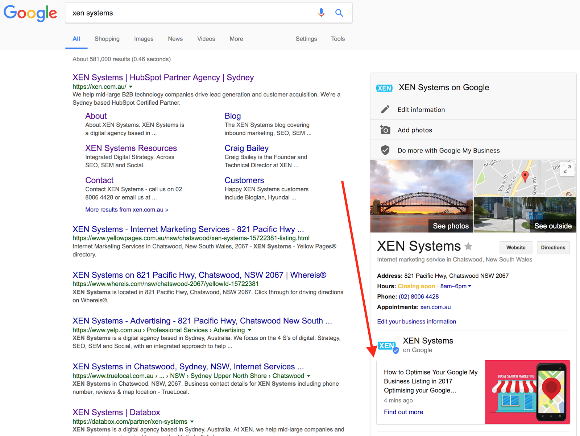Click the camera Add photos icon
Screen dimensions: 580x436
coord(385,130)
